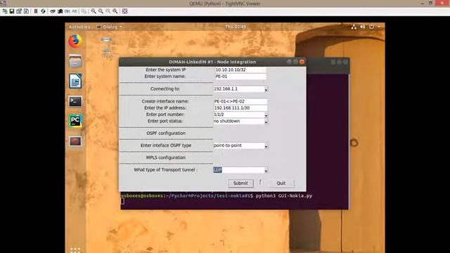Toggle the Alt key button in toolbar
Screen dimensions: 450x253
75,11
